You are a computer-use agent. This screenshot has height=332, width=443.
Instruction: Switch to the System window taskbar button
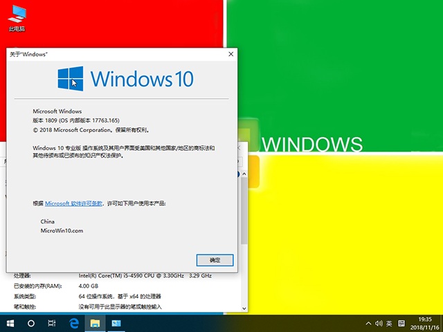116,323
